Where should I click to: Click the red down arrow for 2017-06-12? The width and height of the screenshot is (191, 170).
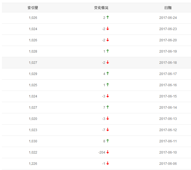click(x=108, y=129)
